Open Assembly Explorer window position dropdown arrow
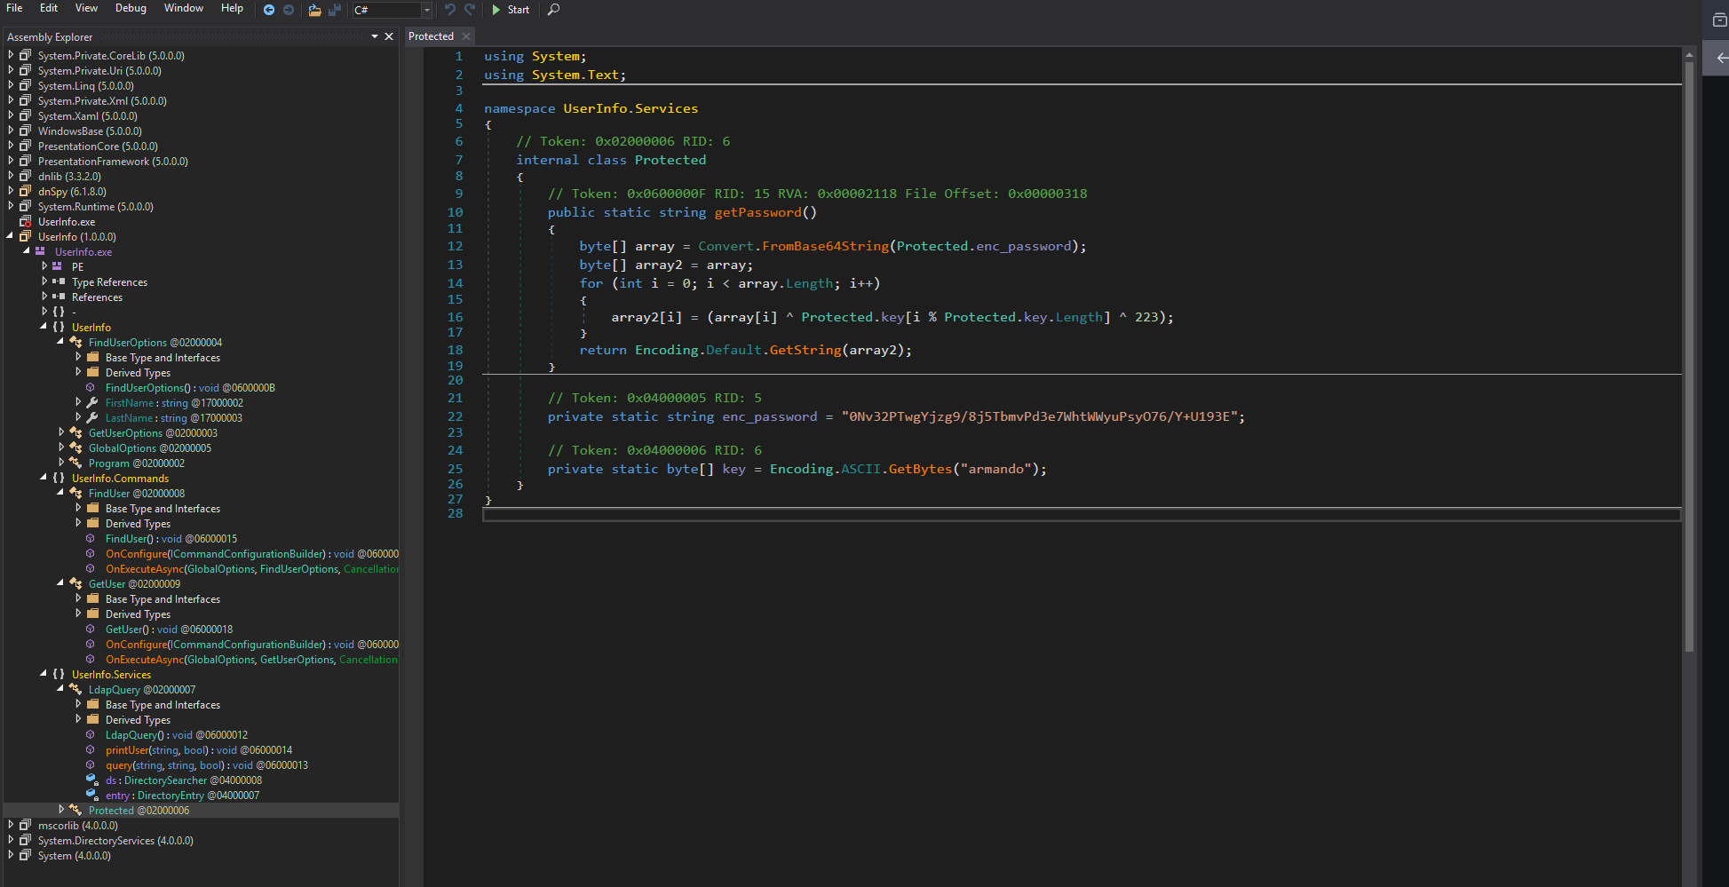 click(375, 36)
